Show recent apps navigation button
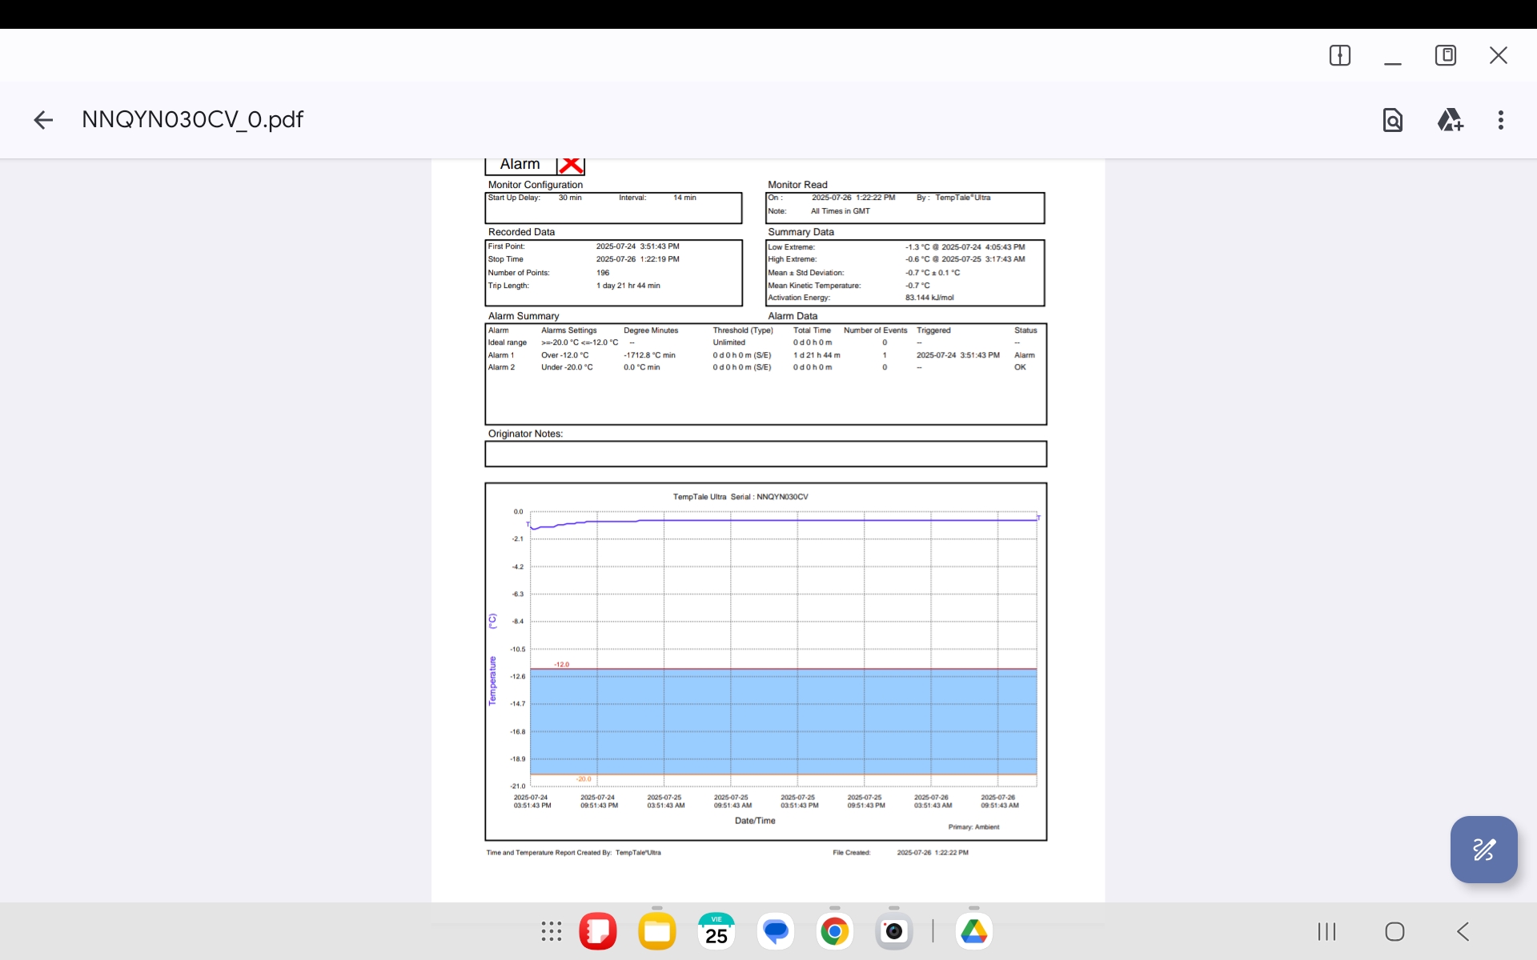The image size is (1537, 960). pyautogui.click(x=1326, y=931)
